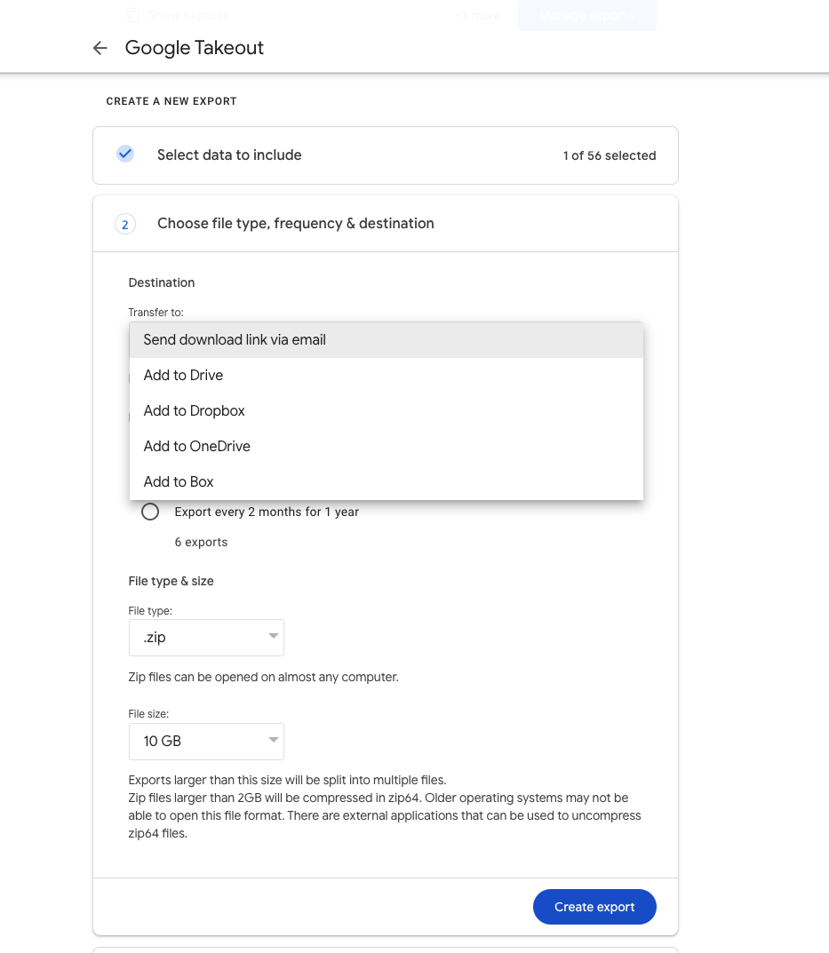Click 'Zip files can be opened on almost any computer.'
829x953 pixels.
pyautogui.click(x=263, y=677)
